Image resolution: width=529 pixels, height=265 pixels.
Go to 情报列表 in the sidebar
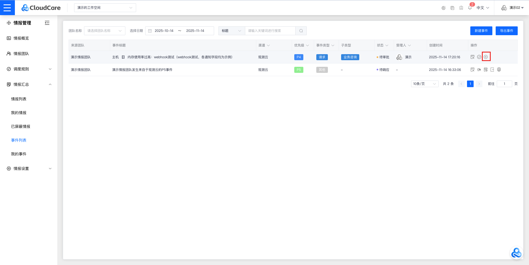point(19,99)
